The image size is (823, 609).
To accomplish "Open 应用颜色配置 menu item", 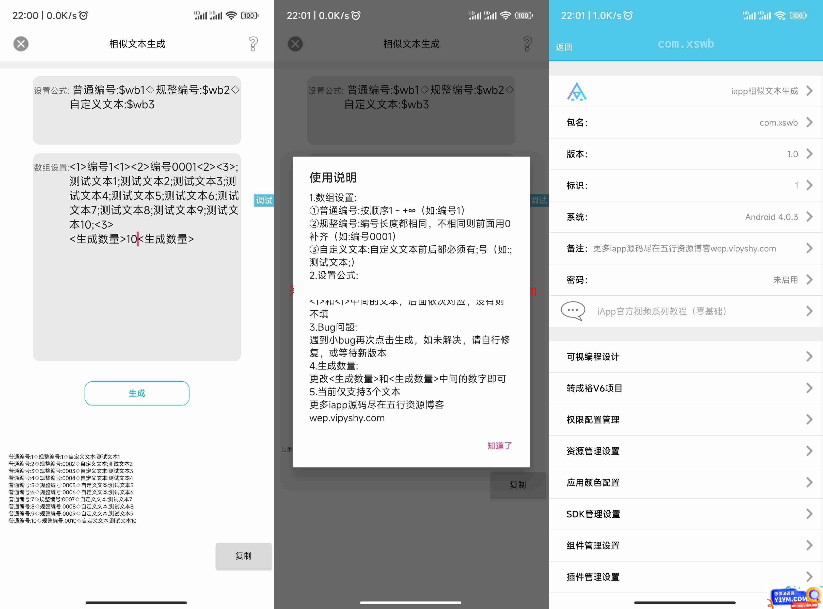I will pos(686,483).
